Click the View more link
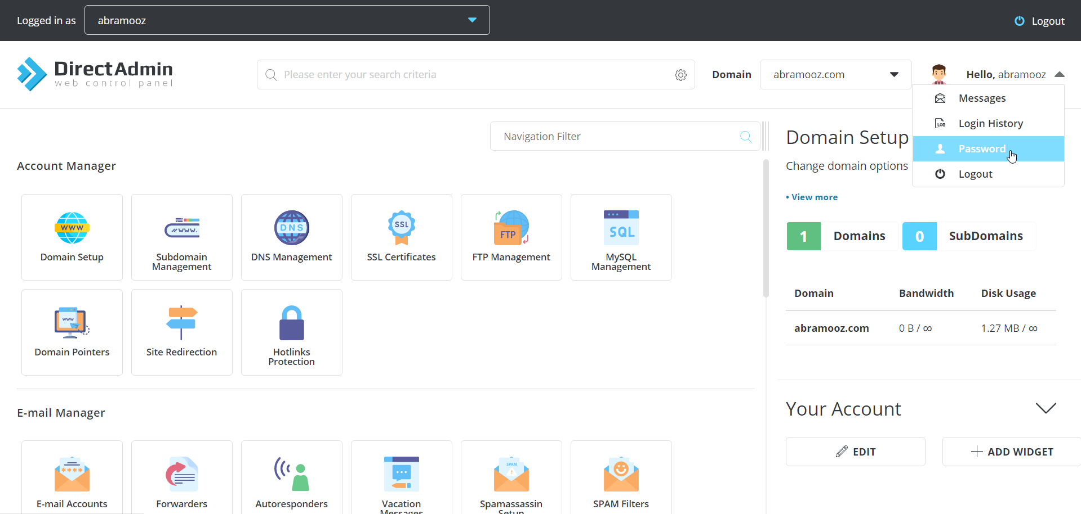 pos(812,197)
